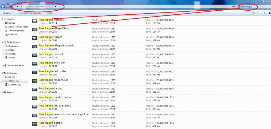
Task: Click the date 06/08/2014 10:53
Action: 165,97
